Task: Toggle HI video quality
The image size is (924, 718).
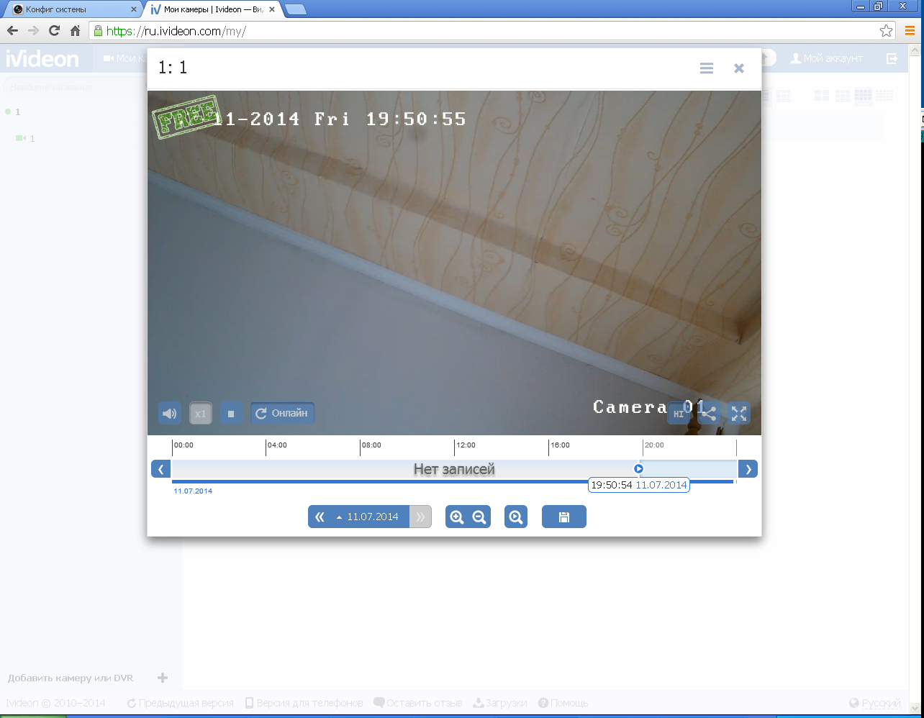Action: pyautogui.click(x=679, y=413)
